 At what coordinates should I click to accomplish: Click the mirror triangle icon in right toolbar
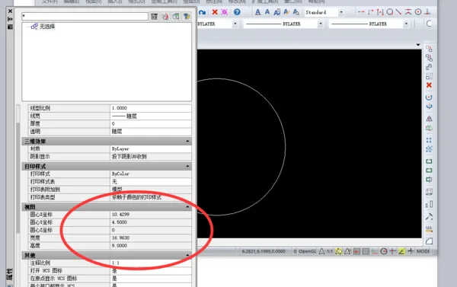click(429, 119)
